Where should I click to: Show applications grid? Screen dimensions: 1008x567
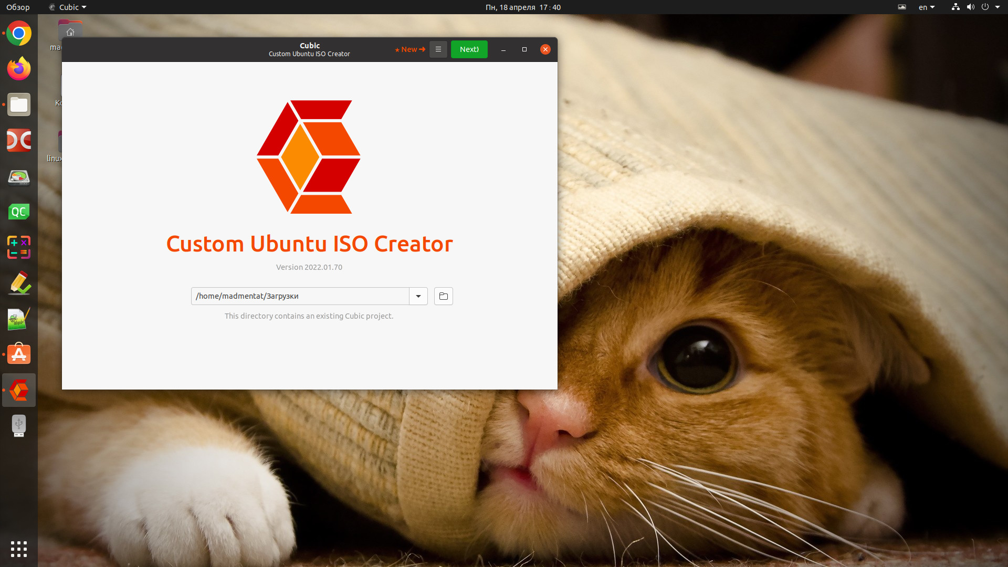click(x=19, y=549)
